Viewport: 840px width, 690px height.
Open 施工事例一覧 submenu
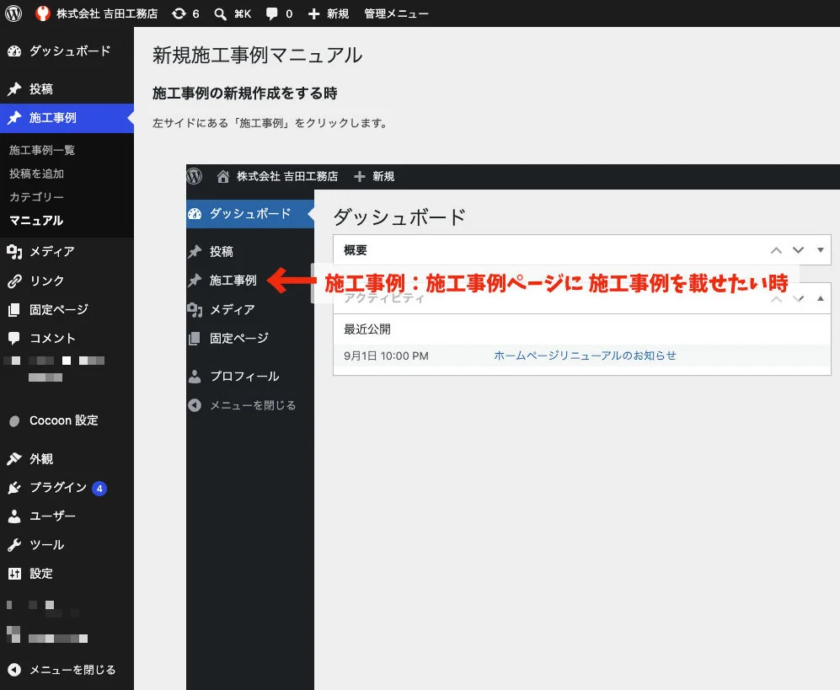click(x=42, y=150)
